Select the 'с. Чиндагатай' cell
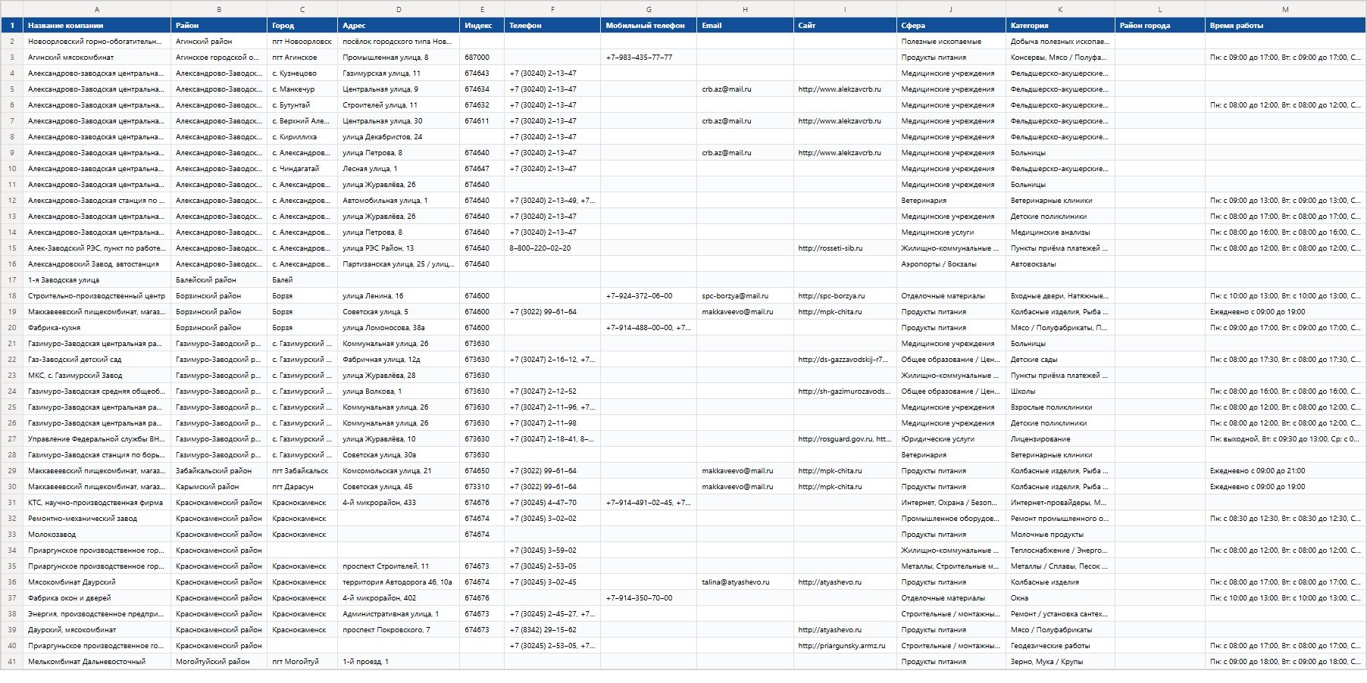Viewport: 1367px width, 683px height. tap(302, 169)
